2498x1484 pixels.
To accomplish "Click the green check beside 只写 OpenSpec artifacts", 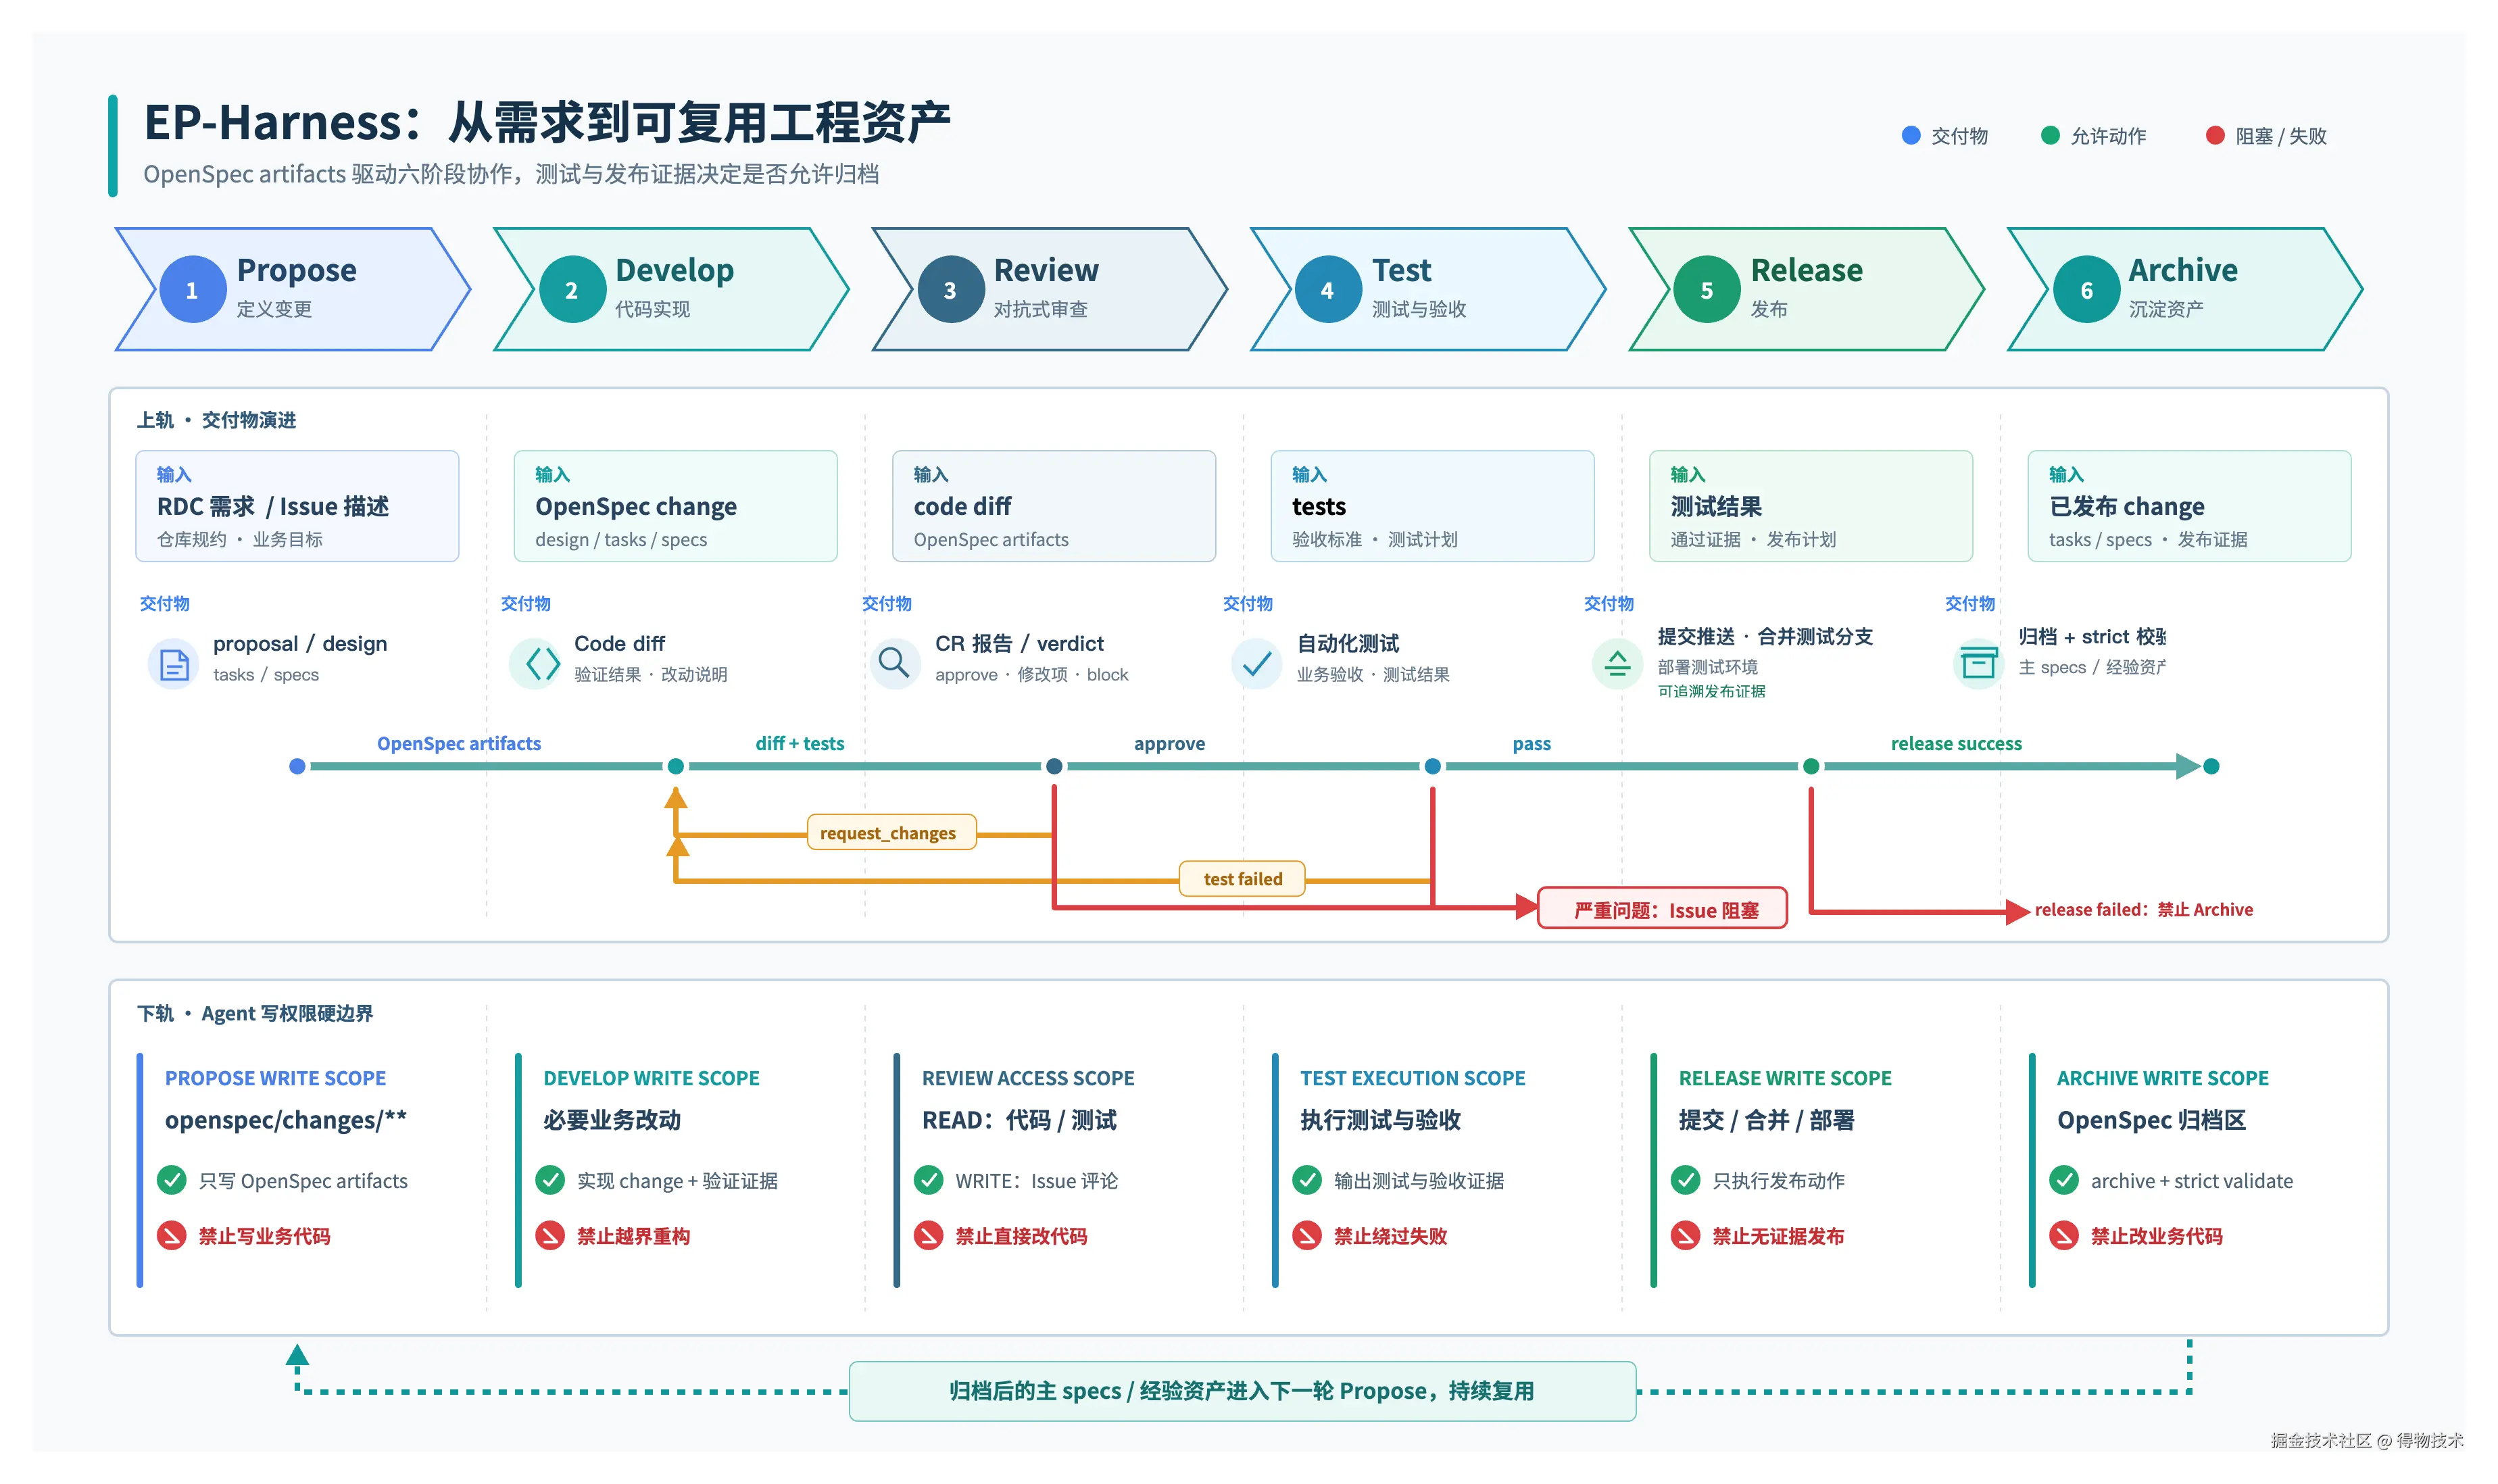I will click(x=172, y=1181).
